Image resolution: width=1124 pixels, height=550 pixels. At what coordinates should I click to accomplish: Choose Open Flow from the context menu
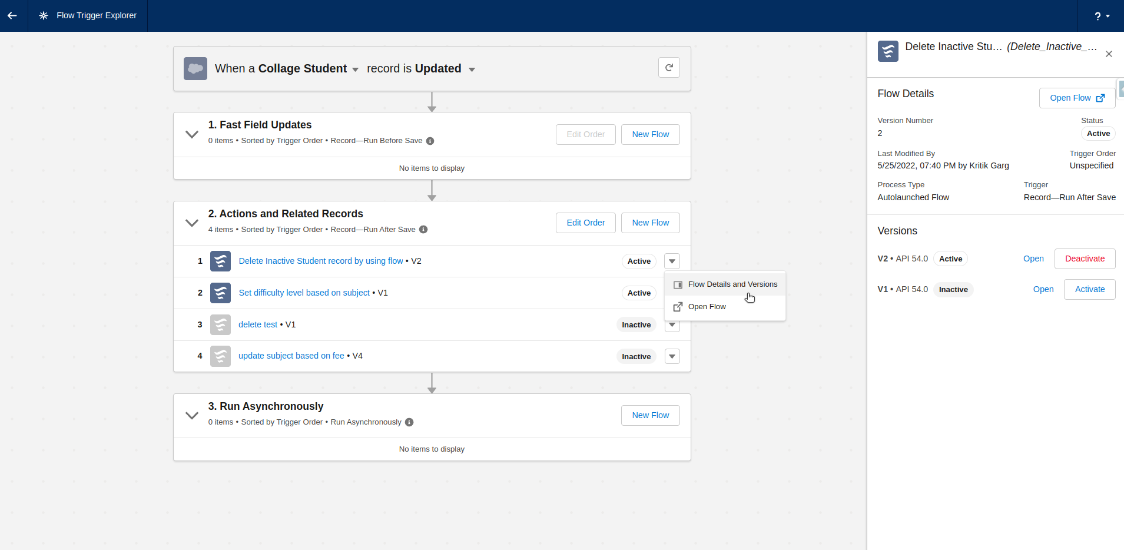pos(707,306)
